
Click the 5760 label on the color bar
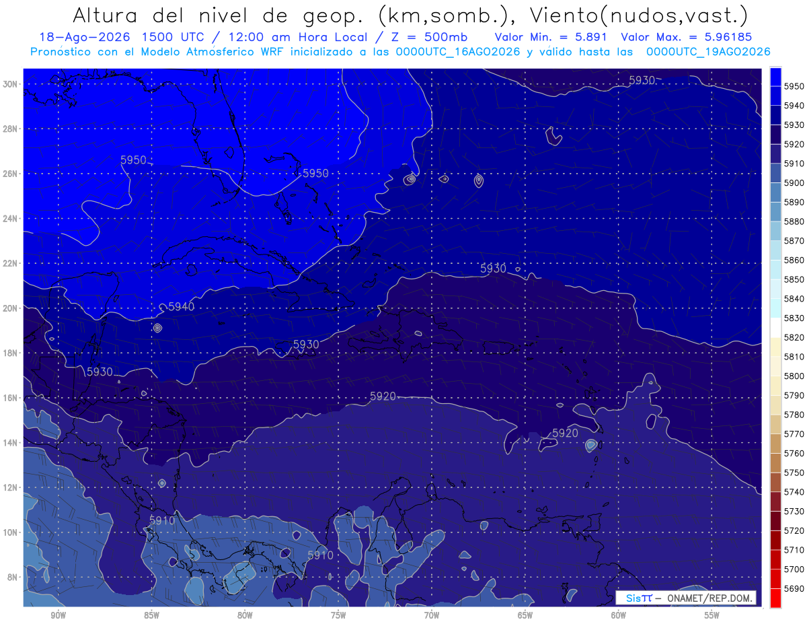pyautogui.click(x=794, y=453)
